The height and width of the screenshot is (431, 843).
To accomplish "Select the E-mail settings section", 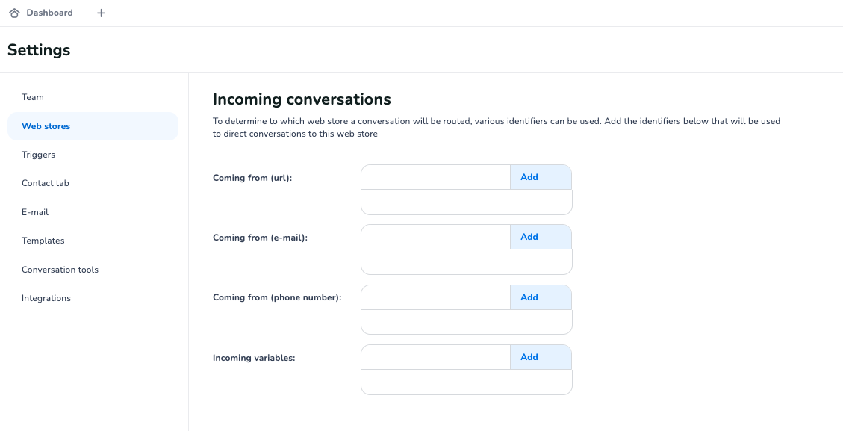I will point(35,211).
